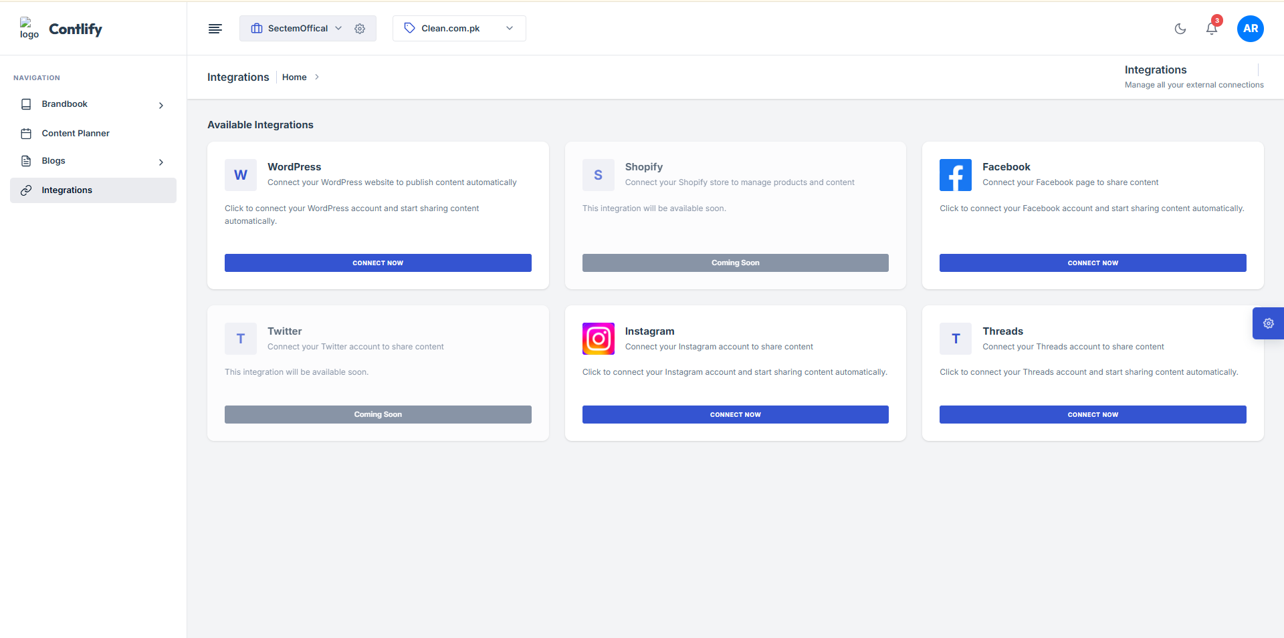
Task: Click the Blogs document icon in sidebar
Action: [25, 161]
